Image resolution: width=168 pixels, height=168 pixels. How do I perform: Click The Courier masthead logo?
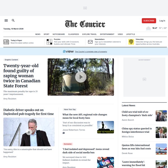coord(85,24)
